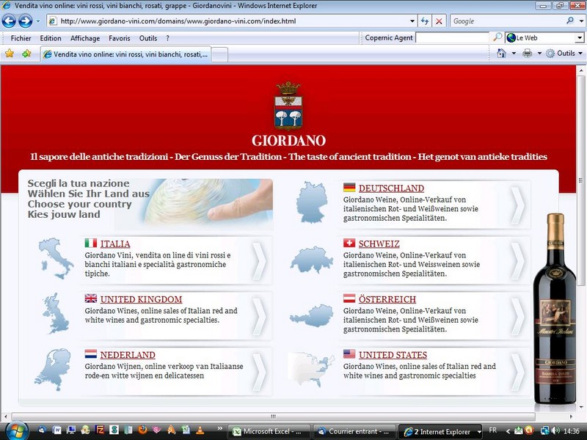Open the search provider dropdown arrow
The width and height of the screenshot is (587, 440).
(x=581, y=21)
